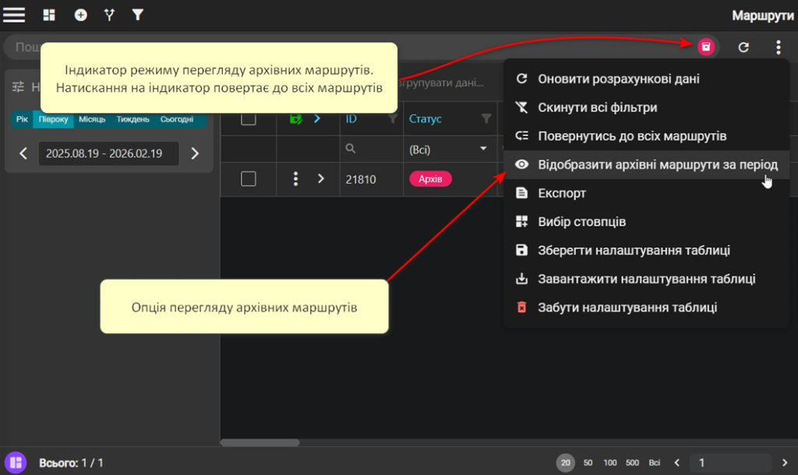Click the Всього: 1 / 1 counter
Screen dimensions: 798x475
[x=71, y=463]
